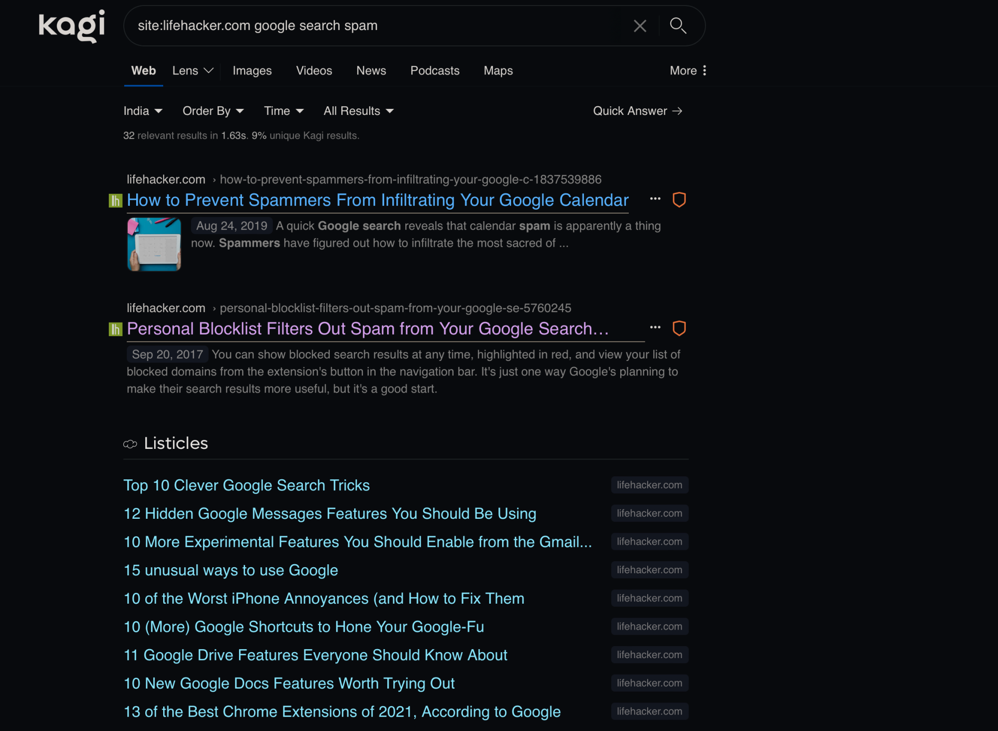Screen dimensions: 998x731
Task: Open the All Results dropdown
Action: pyautogui.click(x=358, y=111)
